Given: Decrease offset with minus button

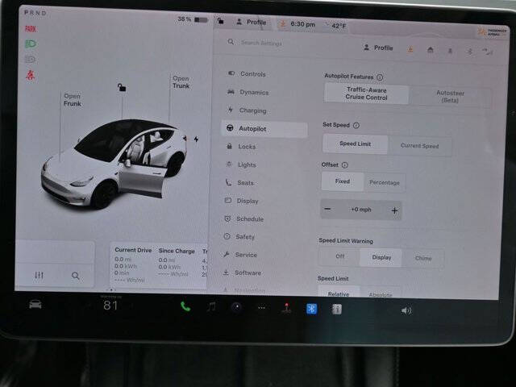Looking at the screenshot, I should coord(327,209).
